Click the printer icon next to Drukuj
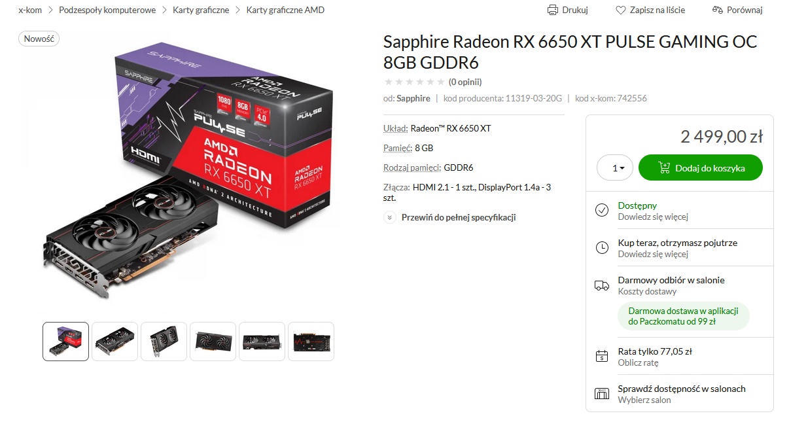The height and width of the screenshot is (422, 789). (553, 10)
